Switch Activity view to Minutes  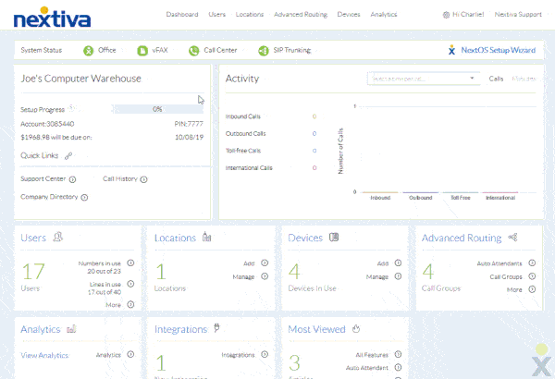tap(524, 79)
